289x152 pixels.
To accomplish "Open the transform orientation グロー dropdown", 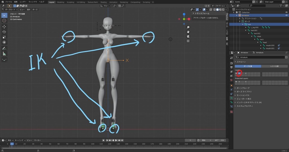I will (x=106, y=6).
